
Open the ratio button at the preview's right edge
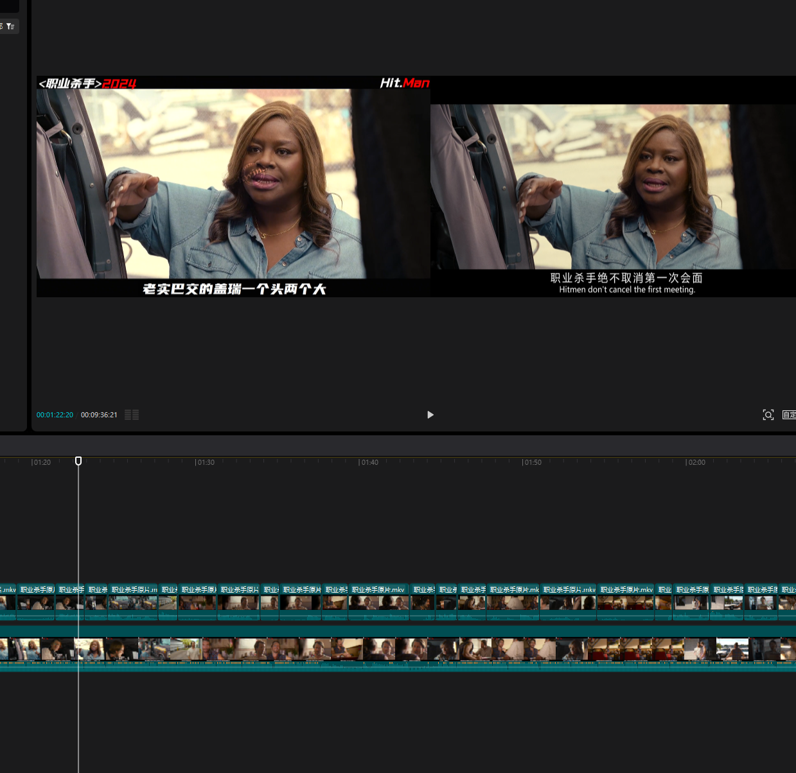coord(789,415)
